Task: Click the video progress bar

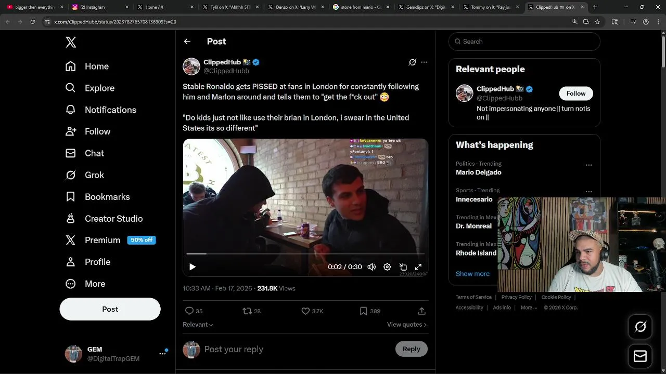Action: [305, 254]
